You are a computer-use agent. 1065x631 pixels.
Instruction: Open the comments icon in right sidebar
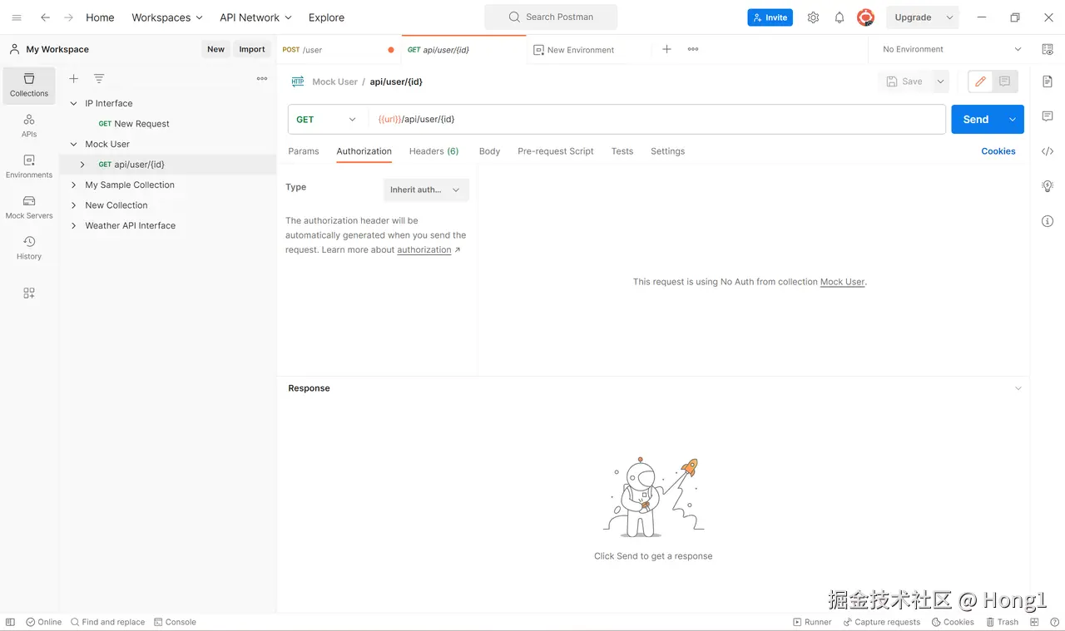tap(1048, 116)
